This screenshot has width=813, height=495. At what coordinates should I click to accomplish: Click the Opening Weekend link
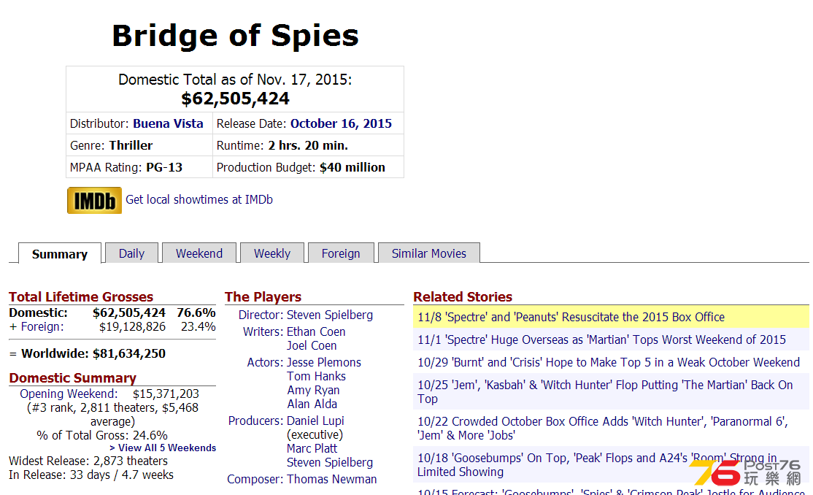coord(69,394)
